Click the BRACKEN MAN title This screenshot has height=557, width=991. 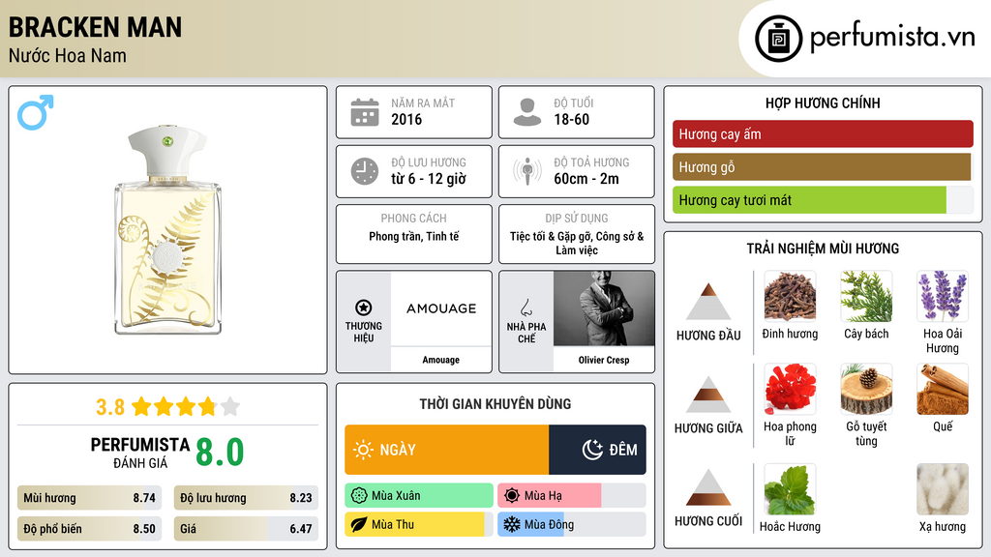(x=95, y=27)
